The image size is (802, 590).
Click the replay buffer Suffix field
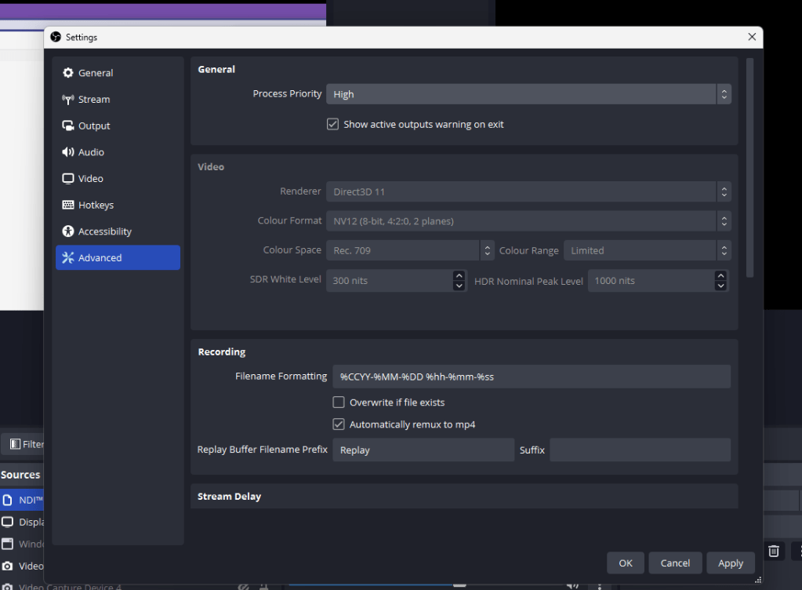click(640, 450)
